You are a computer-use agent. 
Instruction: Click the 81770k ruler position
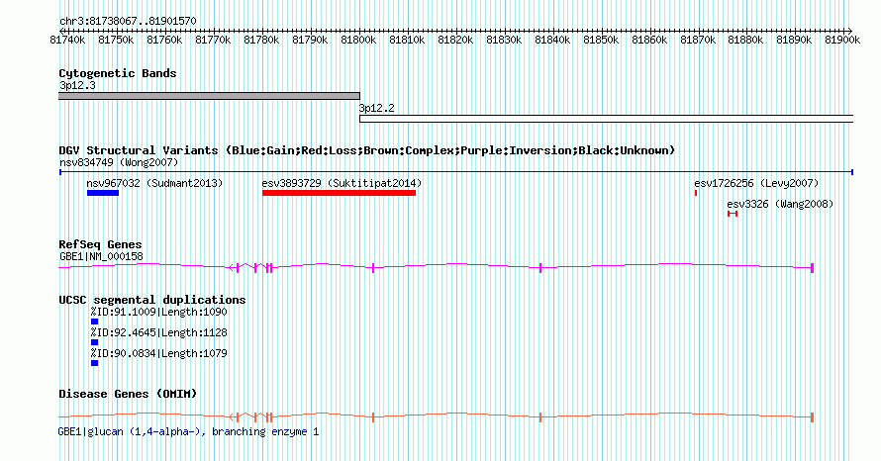pos(213,40)
